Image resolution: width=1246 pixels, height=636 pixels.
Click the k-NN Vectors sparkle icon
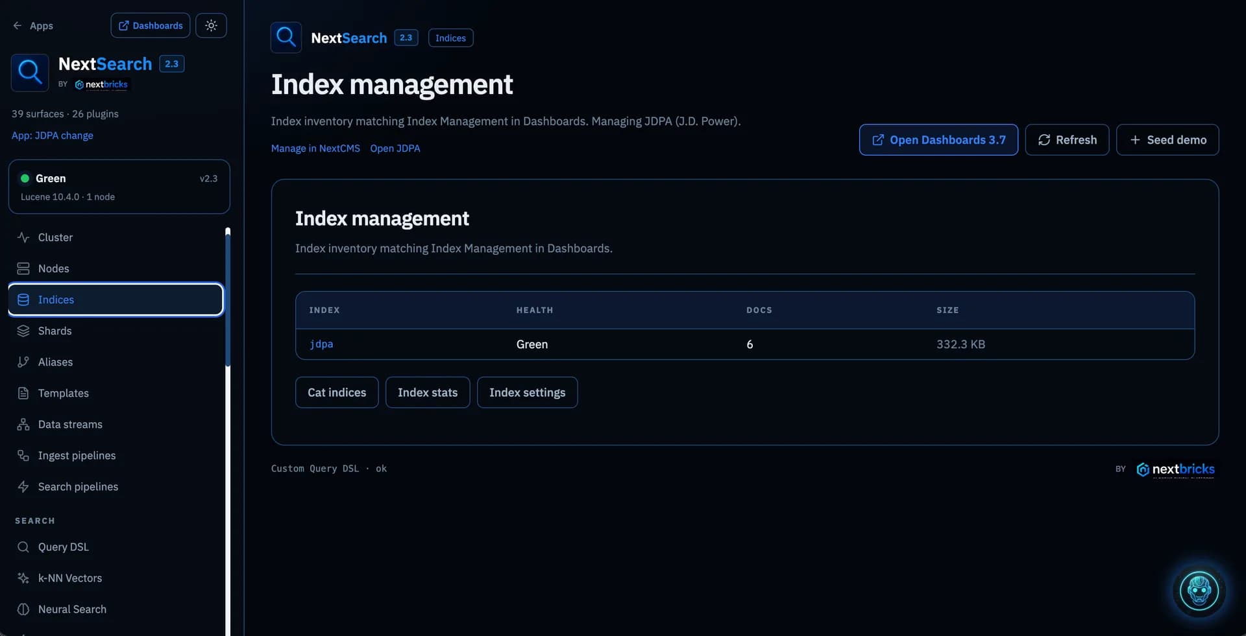[x=23, y=578]
